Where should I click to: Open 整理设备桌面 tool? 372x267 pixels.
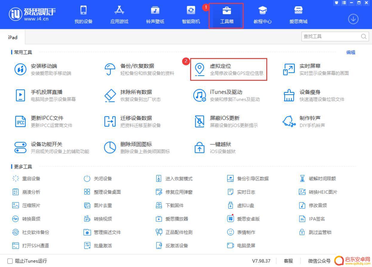click(x=102, y=192)
